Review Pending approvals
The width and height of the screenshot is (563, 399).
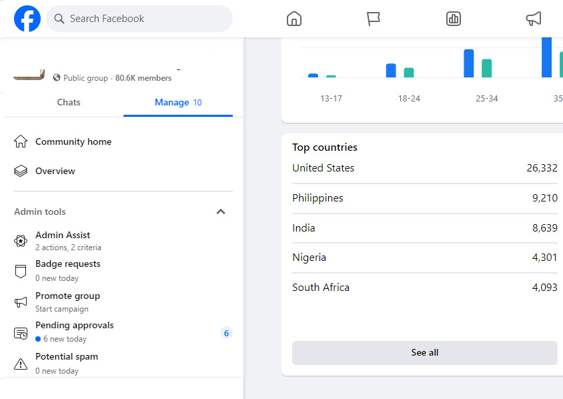[x=123, y=332]
